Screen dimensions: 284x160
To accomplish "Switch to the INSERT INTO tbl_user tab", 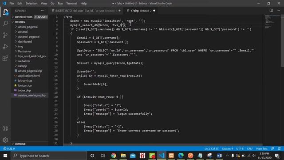I will tap(86, 11).
